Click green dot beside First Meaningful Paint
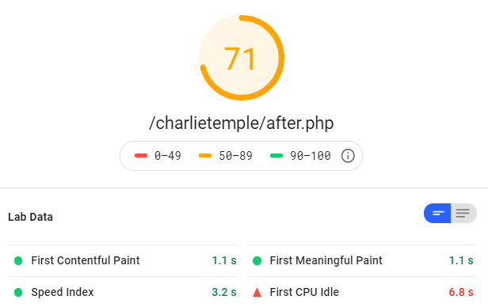Viewport: 488px width, 307px height. pyautogui.click(x=257, y=260)
